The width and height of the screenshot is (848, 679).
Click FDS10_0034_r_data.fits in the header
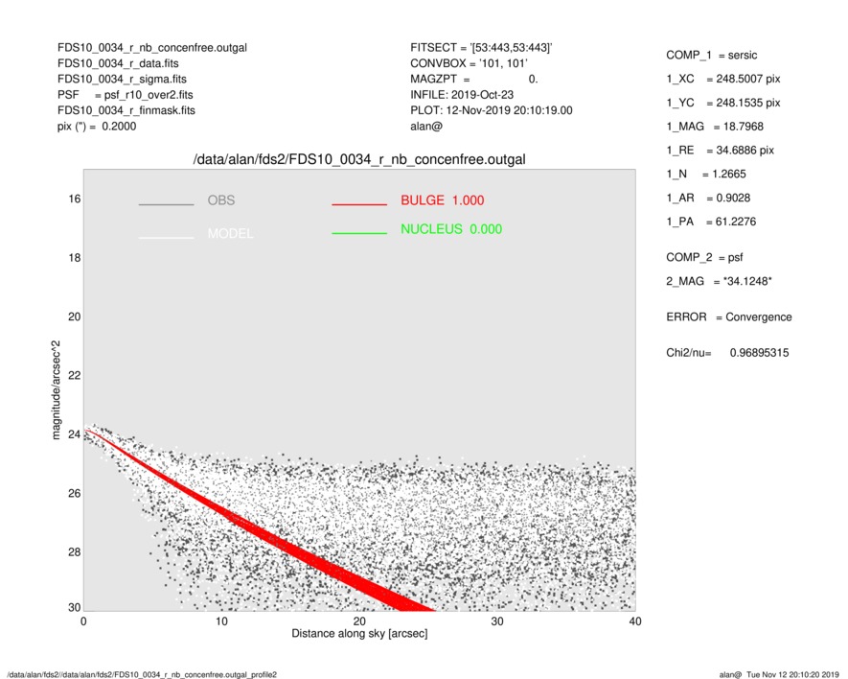pos(124,63)
